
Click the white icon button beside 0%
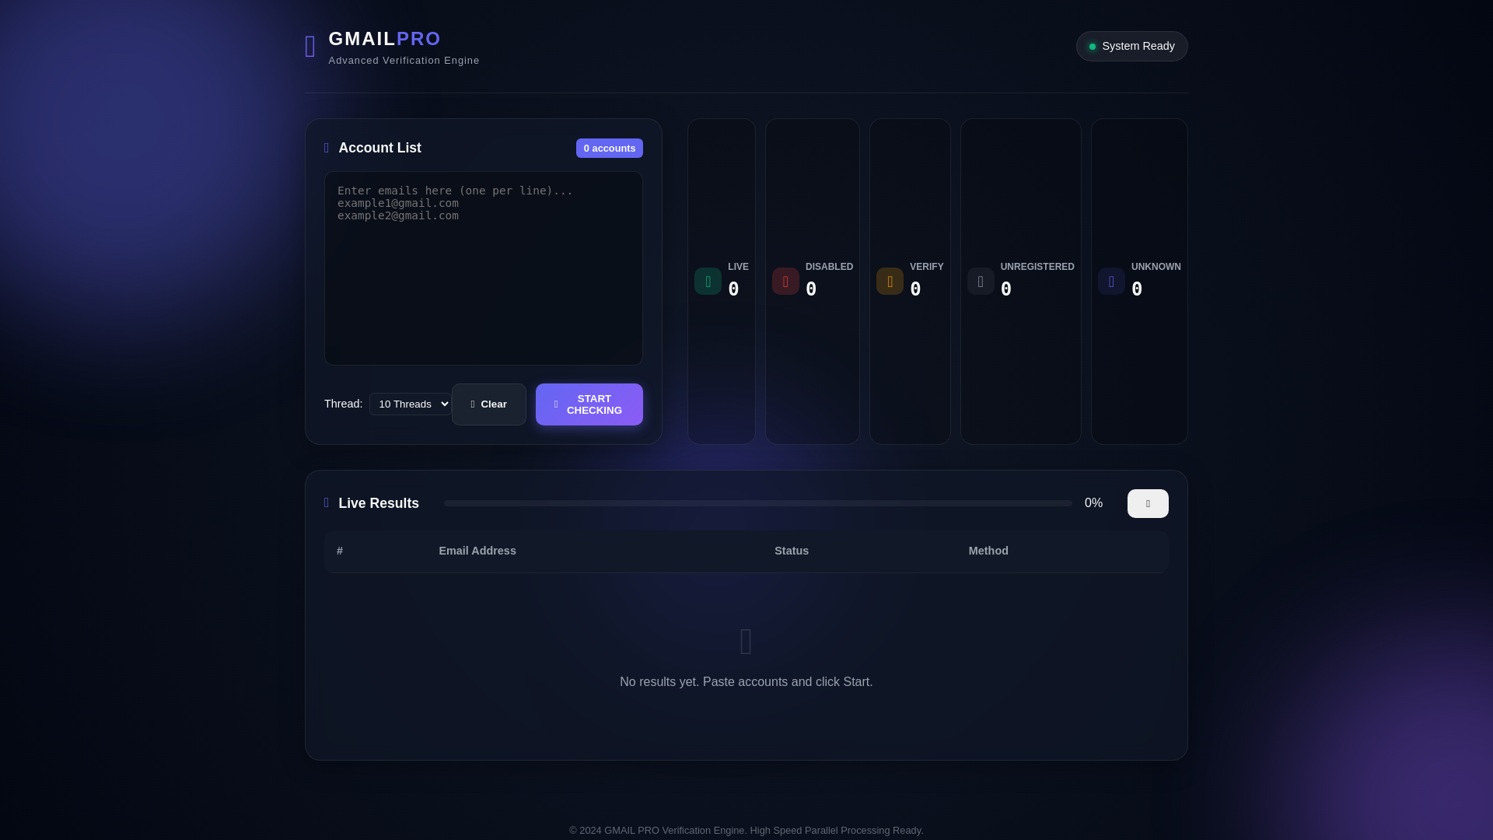click(1148, 504)
